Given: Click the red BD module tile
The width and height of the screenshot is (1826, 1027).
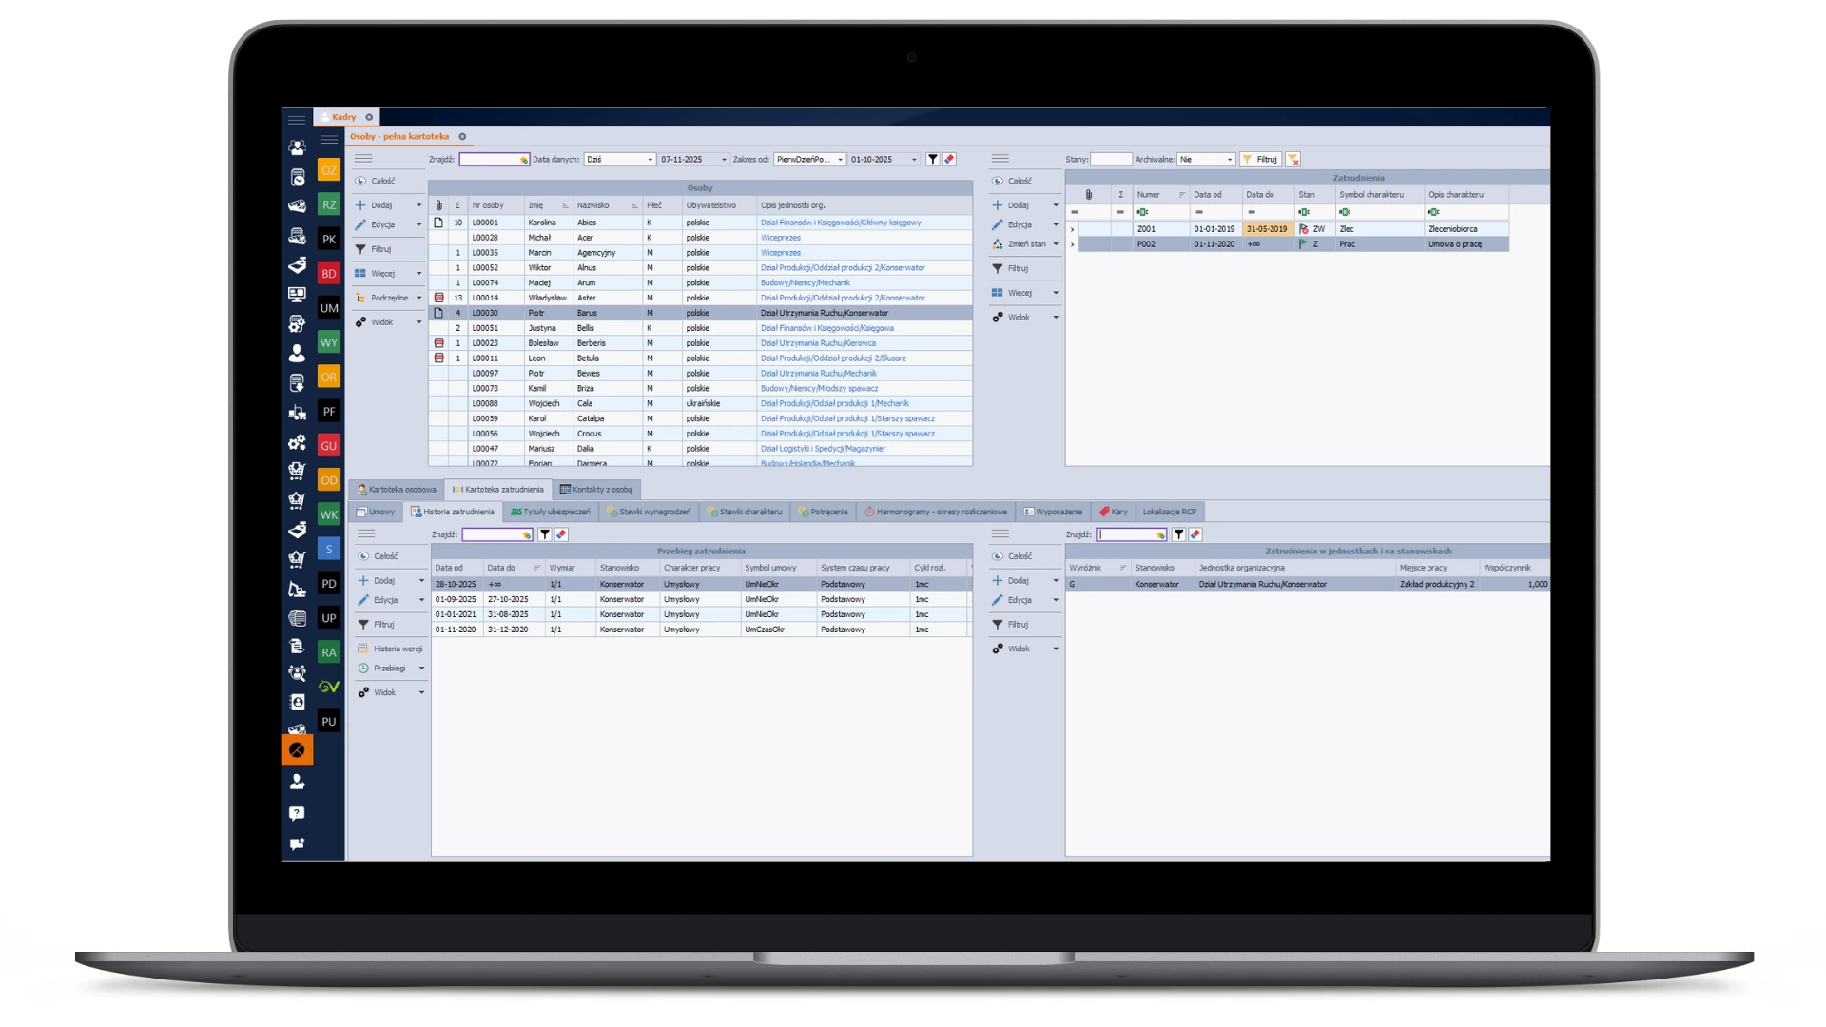Looking at the screenshot, I should coord(328,274).
